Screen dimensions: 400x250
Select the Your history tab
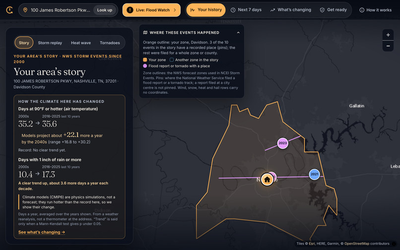point(206,10)
